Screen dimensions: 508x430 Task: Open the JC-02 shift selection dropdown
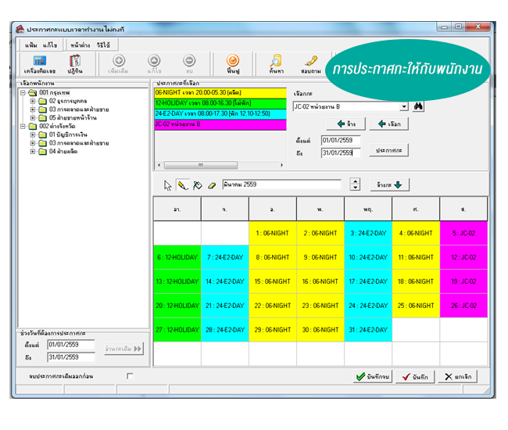coord(403,106)
